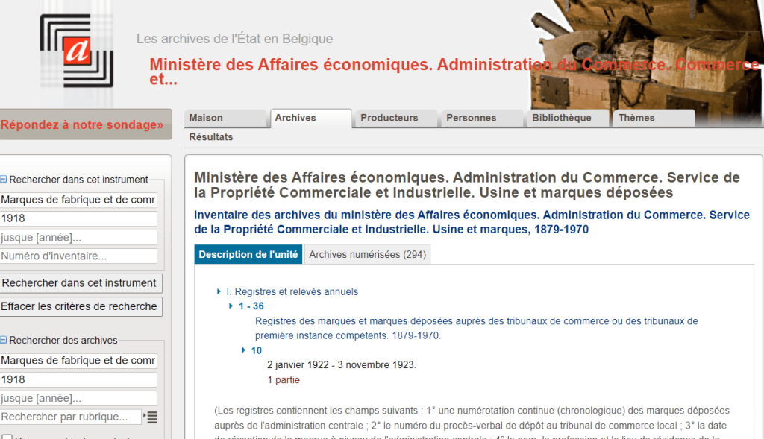Image resolution: width=764 pixels, height=439 pixels.
Task: Click 'Effacer les critères de recherche' button
Action: click(x=80, y=306)
